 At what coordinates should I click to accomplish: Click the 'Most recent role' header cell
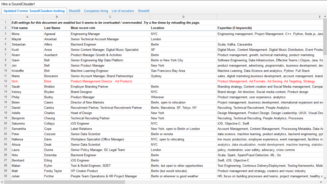(110, 28)
